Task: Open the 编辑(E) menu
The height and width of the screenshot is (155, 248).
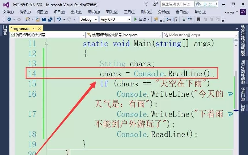Action: click(x=25, y=12)
